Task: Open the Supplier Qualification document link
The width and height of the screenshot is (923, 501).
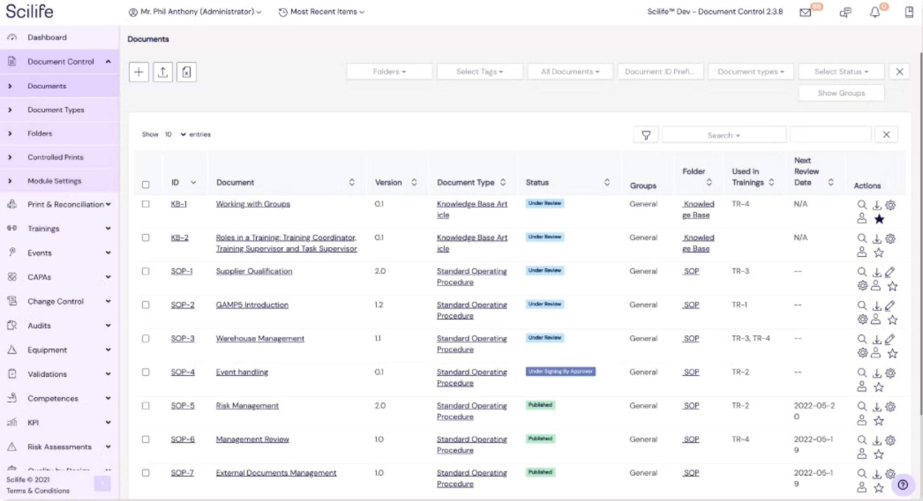Action: tap(254, 271)
